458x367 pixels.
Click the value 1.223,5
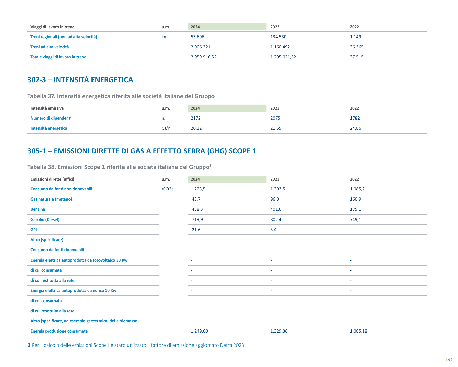point(198,189)
